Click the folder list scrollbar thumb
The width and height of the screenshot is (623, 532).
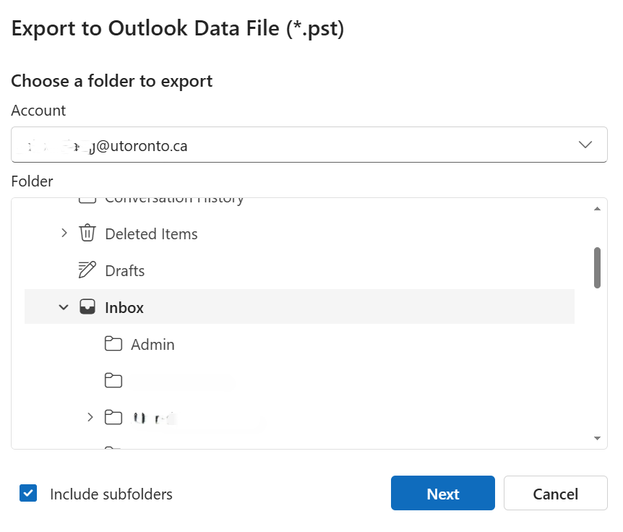[597, 267]
